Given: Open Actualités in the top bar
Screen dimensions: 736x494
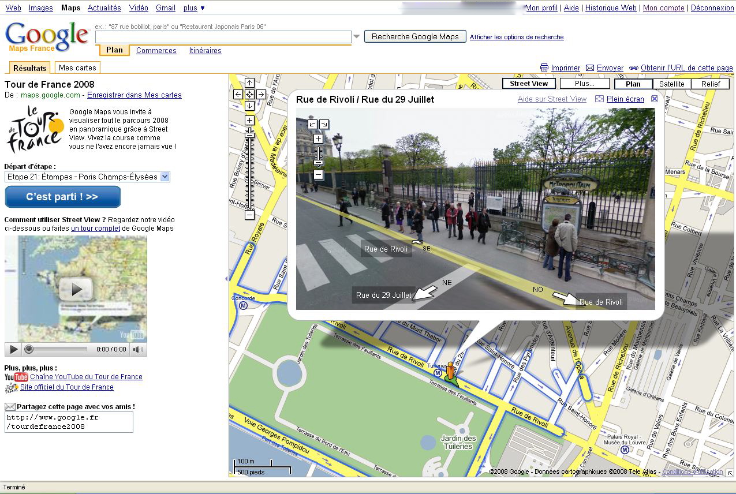Looking at the screenshot, I should (x=104, y=8).
